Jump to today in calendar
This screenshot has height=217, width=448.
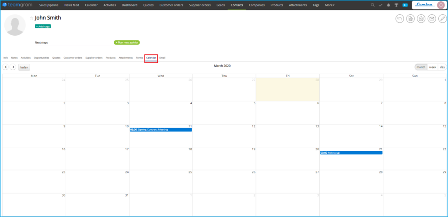pyautogui.click(x=24, y=68)
